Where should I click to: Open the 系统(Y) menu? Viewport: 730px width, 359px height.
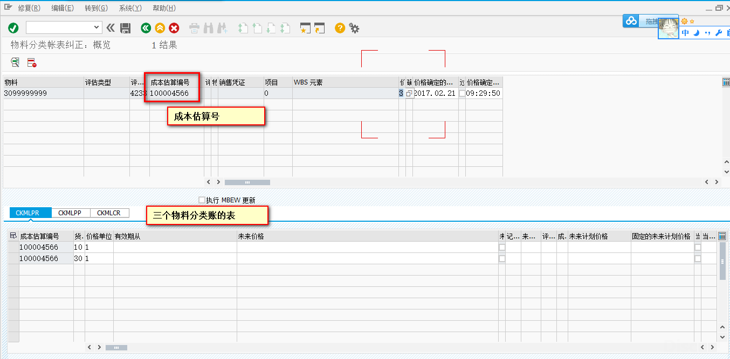tap(129, 8)
